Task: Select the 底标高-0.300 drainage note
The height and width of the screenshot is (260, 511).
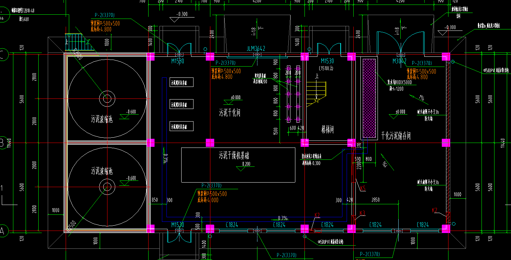Action: pyautogui.click(x=312, y=163)
